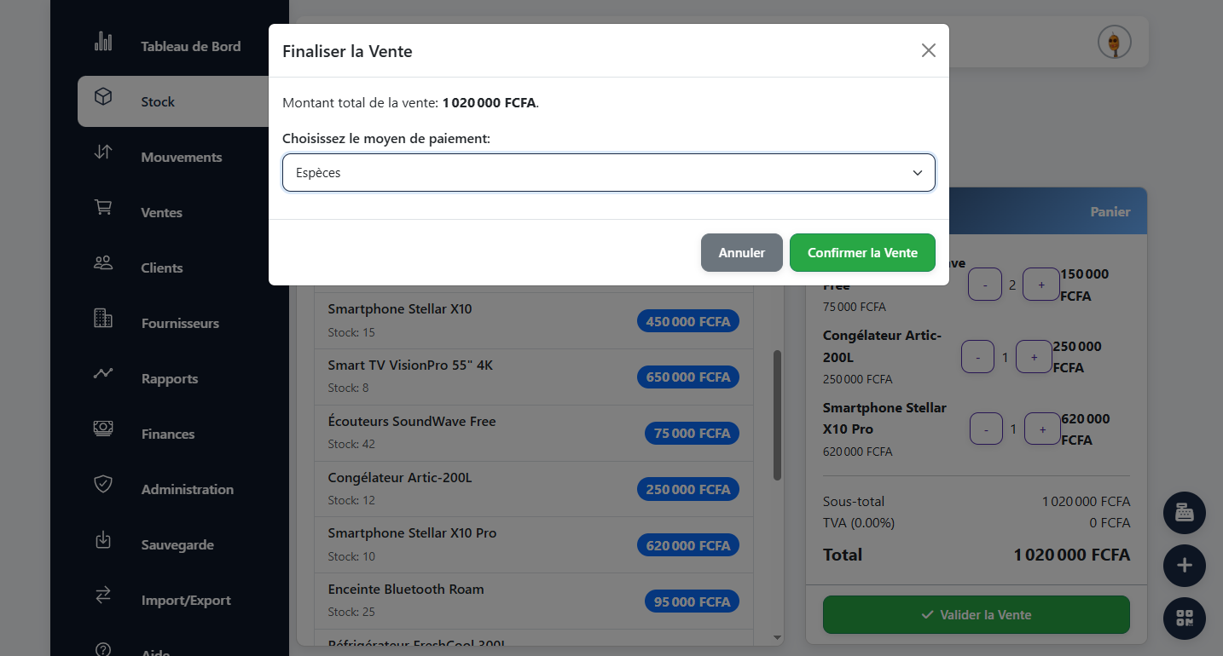Select Enceinte Bluetooth Roam product row
The image size is (1223, 656).
(x=534, y=601)
